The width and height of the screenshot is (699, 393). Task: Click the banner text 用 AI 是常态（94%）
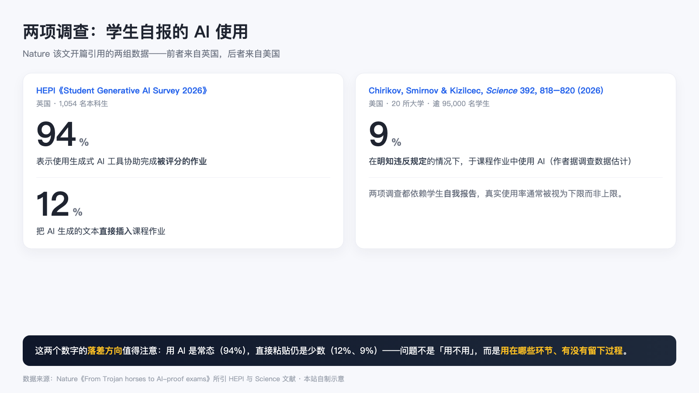(205, 351)
